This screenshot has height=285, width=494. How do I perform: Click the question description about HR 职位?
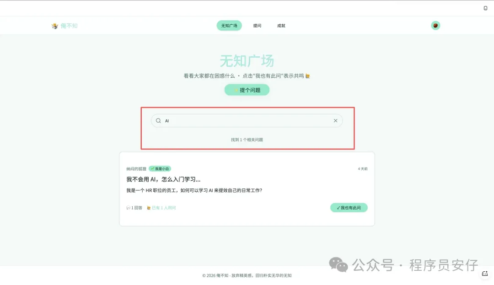pyautogui.click(x=194, y=190)
